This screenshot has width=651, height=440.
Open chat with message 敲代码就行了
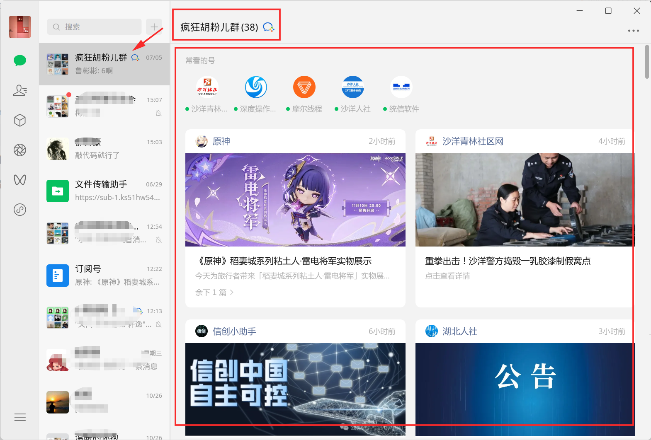click(104, 149)
